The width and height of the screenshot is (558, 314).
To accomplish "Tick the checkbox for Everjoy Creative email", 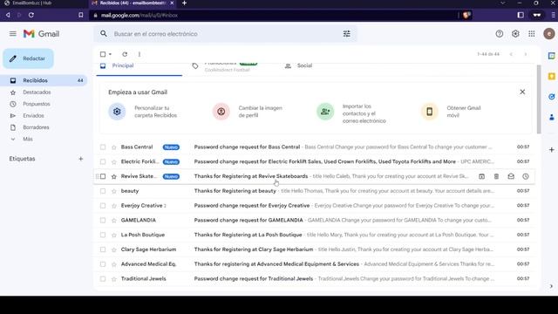I will click(x=103, y=206).
